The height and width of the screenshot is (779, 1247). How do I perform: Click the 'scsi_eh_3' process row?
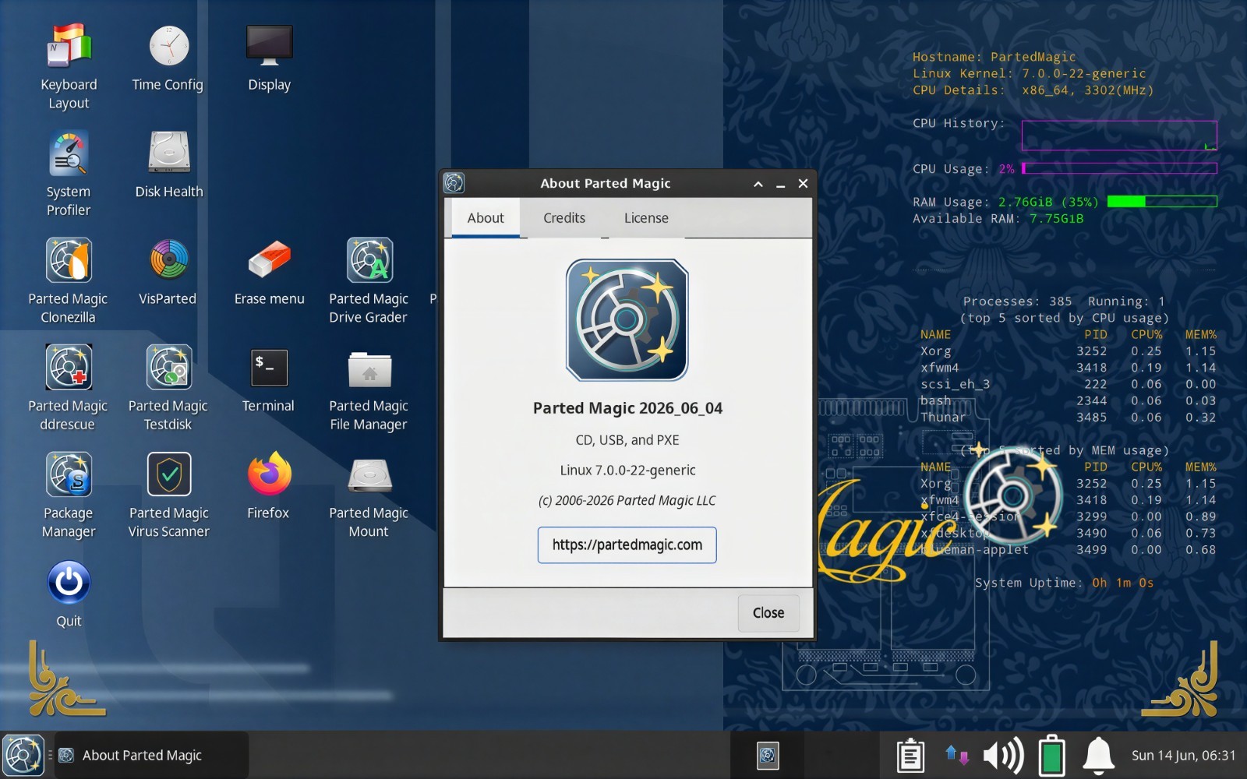pos(1068,384)
